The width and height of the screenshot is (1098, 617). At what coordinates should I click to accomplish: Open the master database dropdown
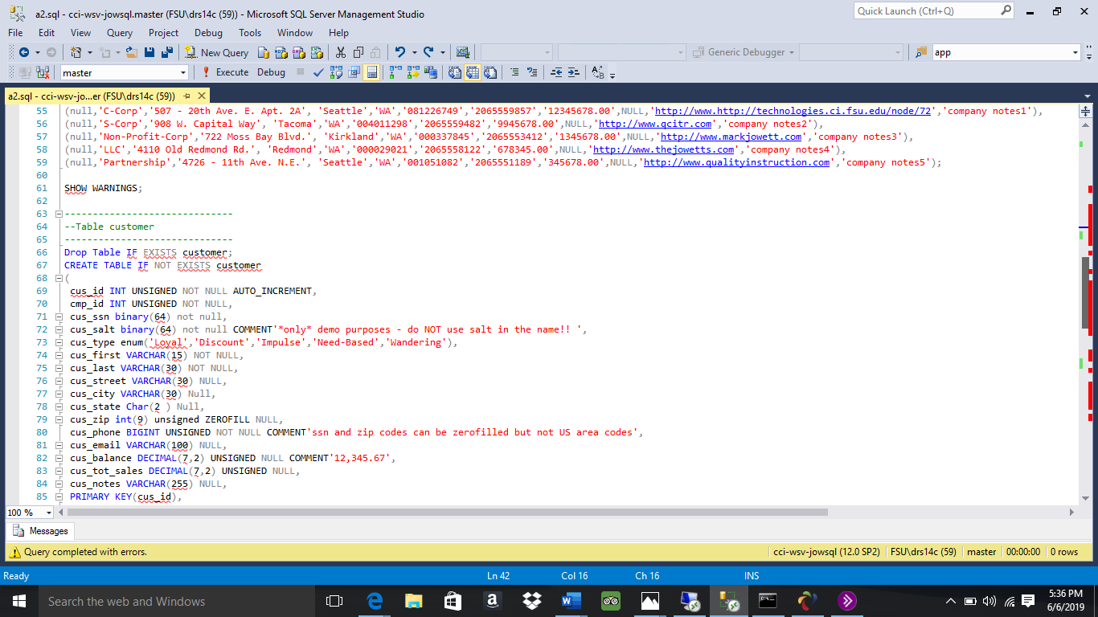tap(183, 72)
